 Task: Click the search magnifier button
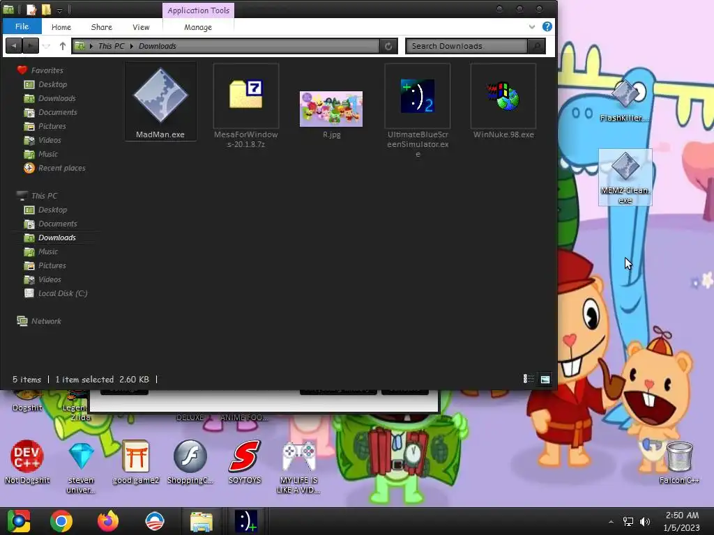pyautogui.click(x=536, y=46)
